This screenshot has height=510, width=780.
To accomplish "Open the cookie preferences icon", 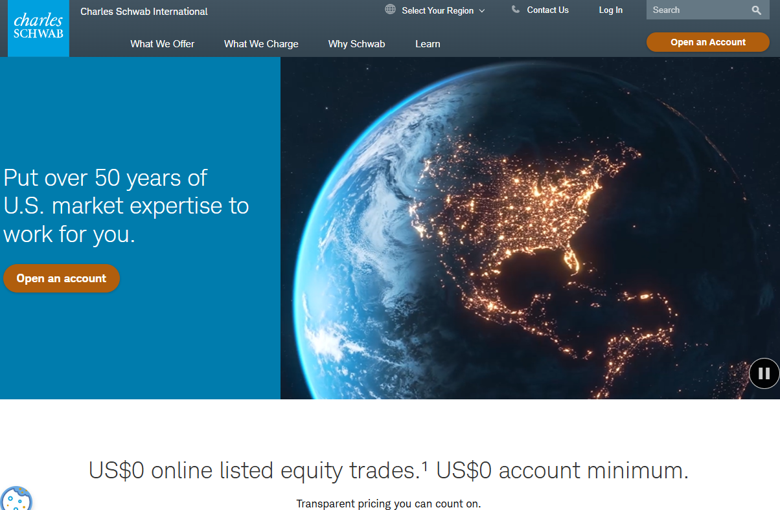I will pyautogui.click(x=16, y=499).
